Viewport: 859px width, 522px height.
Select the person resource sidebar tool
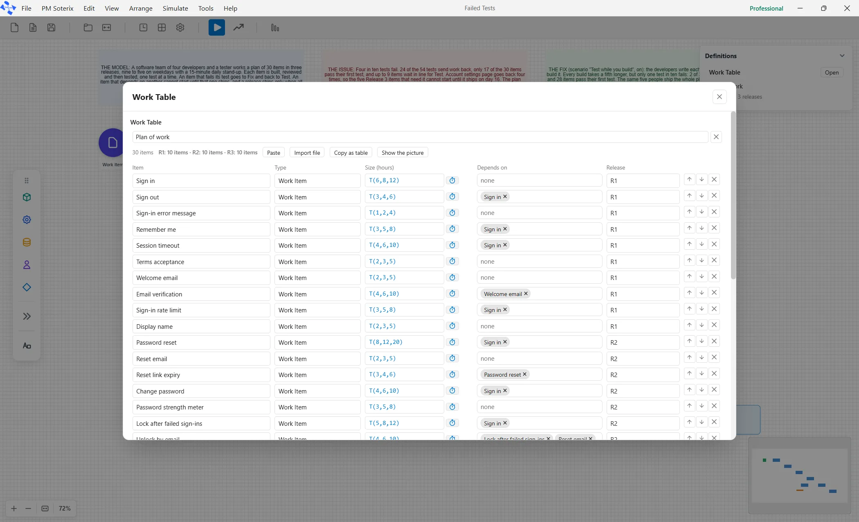tap(27, 265)
